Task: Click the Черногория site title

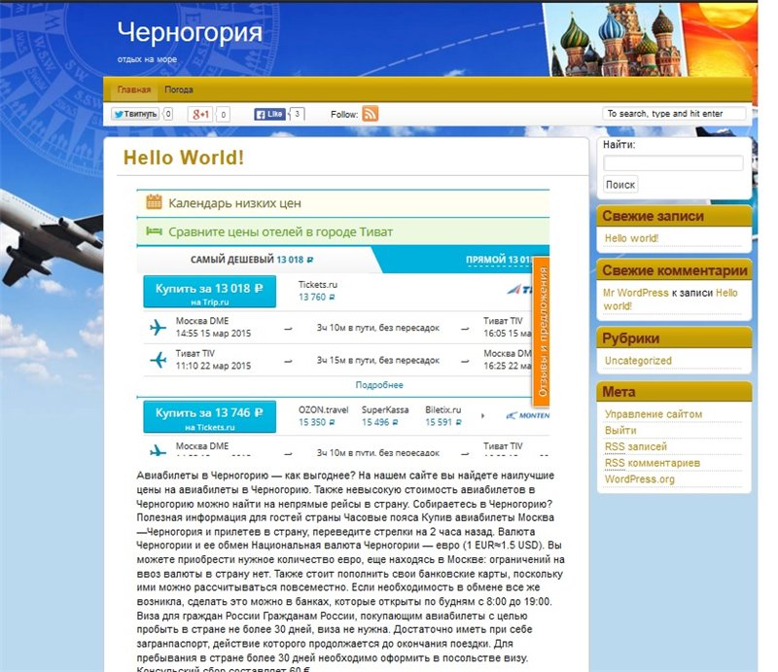Action: click(x=190, y=32)
